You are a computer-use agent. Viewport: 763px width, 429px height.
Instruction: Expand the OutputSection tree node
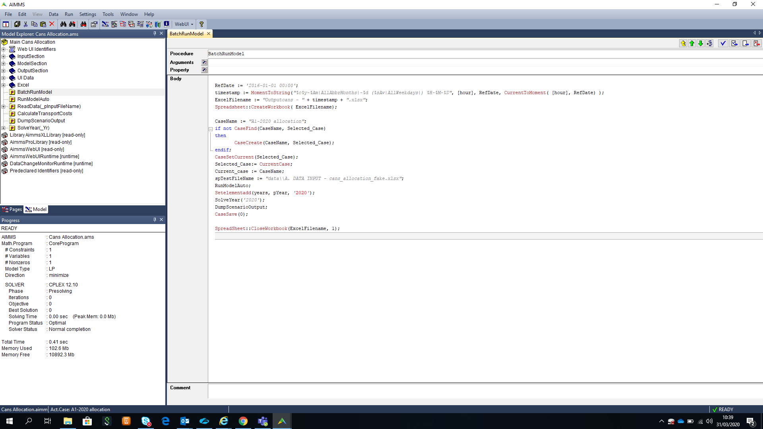pos(4,71)
